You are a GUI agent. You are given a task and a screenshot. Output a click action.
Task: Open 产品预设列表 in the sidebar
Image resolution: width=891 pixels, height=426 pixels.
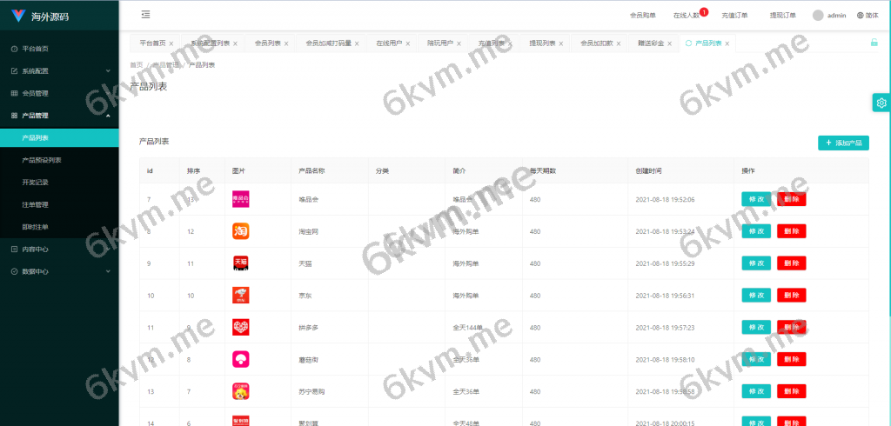pyautogui.click(x=60, y=160)
